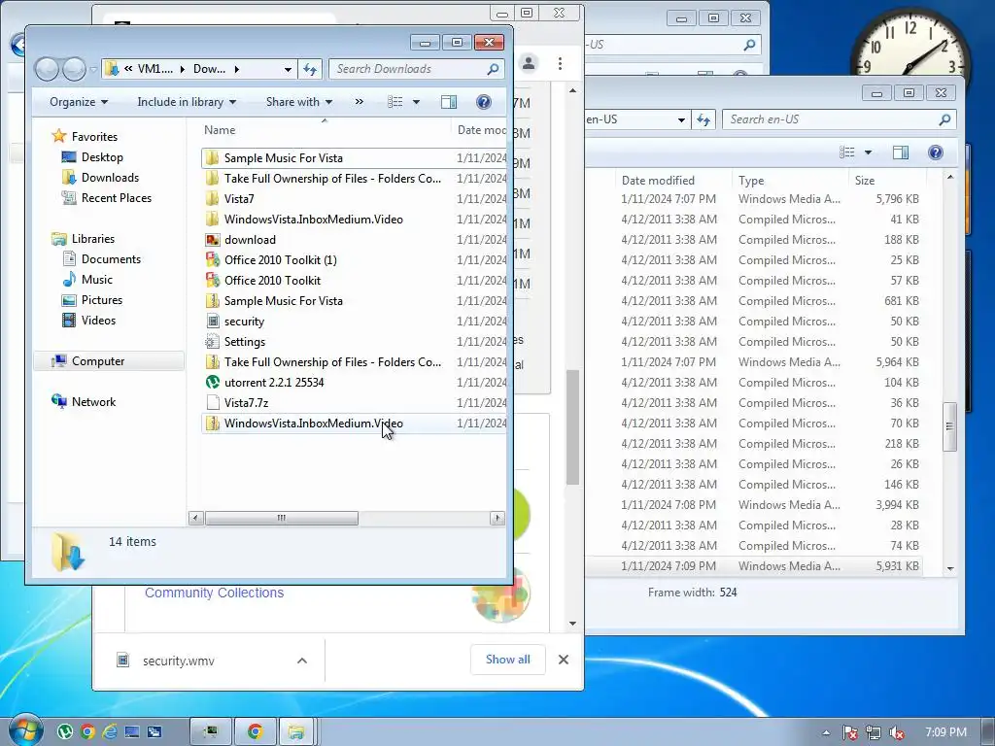Open security.wmv in downloads bar

click(x=179, y=661)
